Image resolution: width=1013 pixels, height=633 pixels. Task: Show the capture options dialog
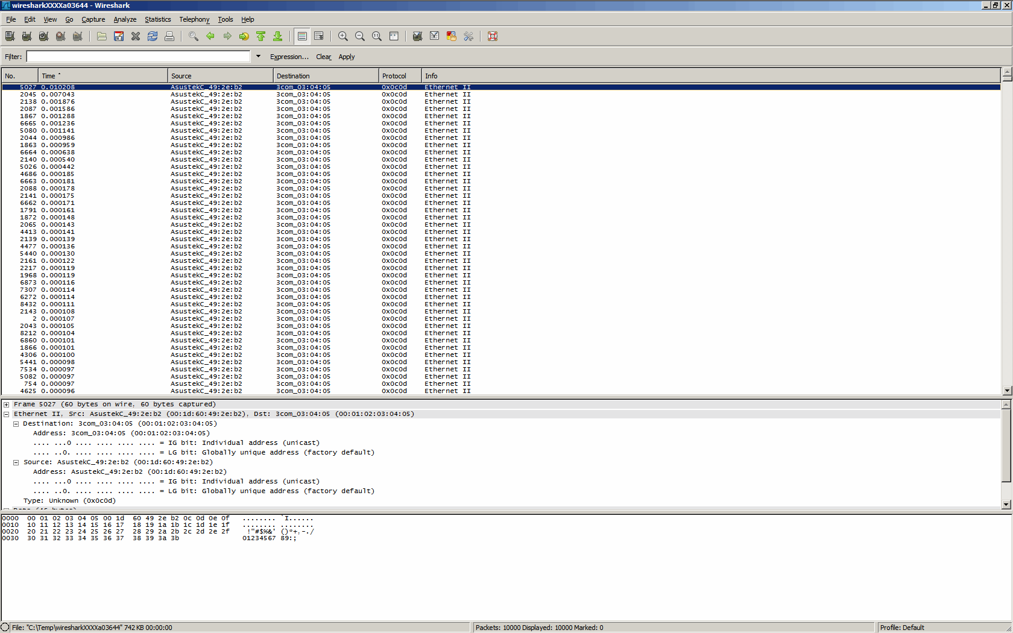point(27,36)
